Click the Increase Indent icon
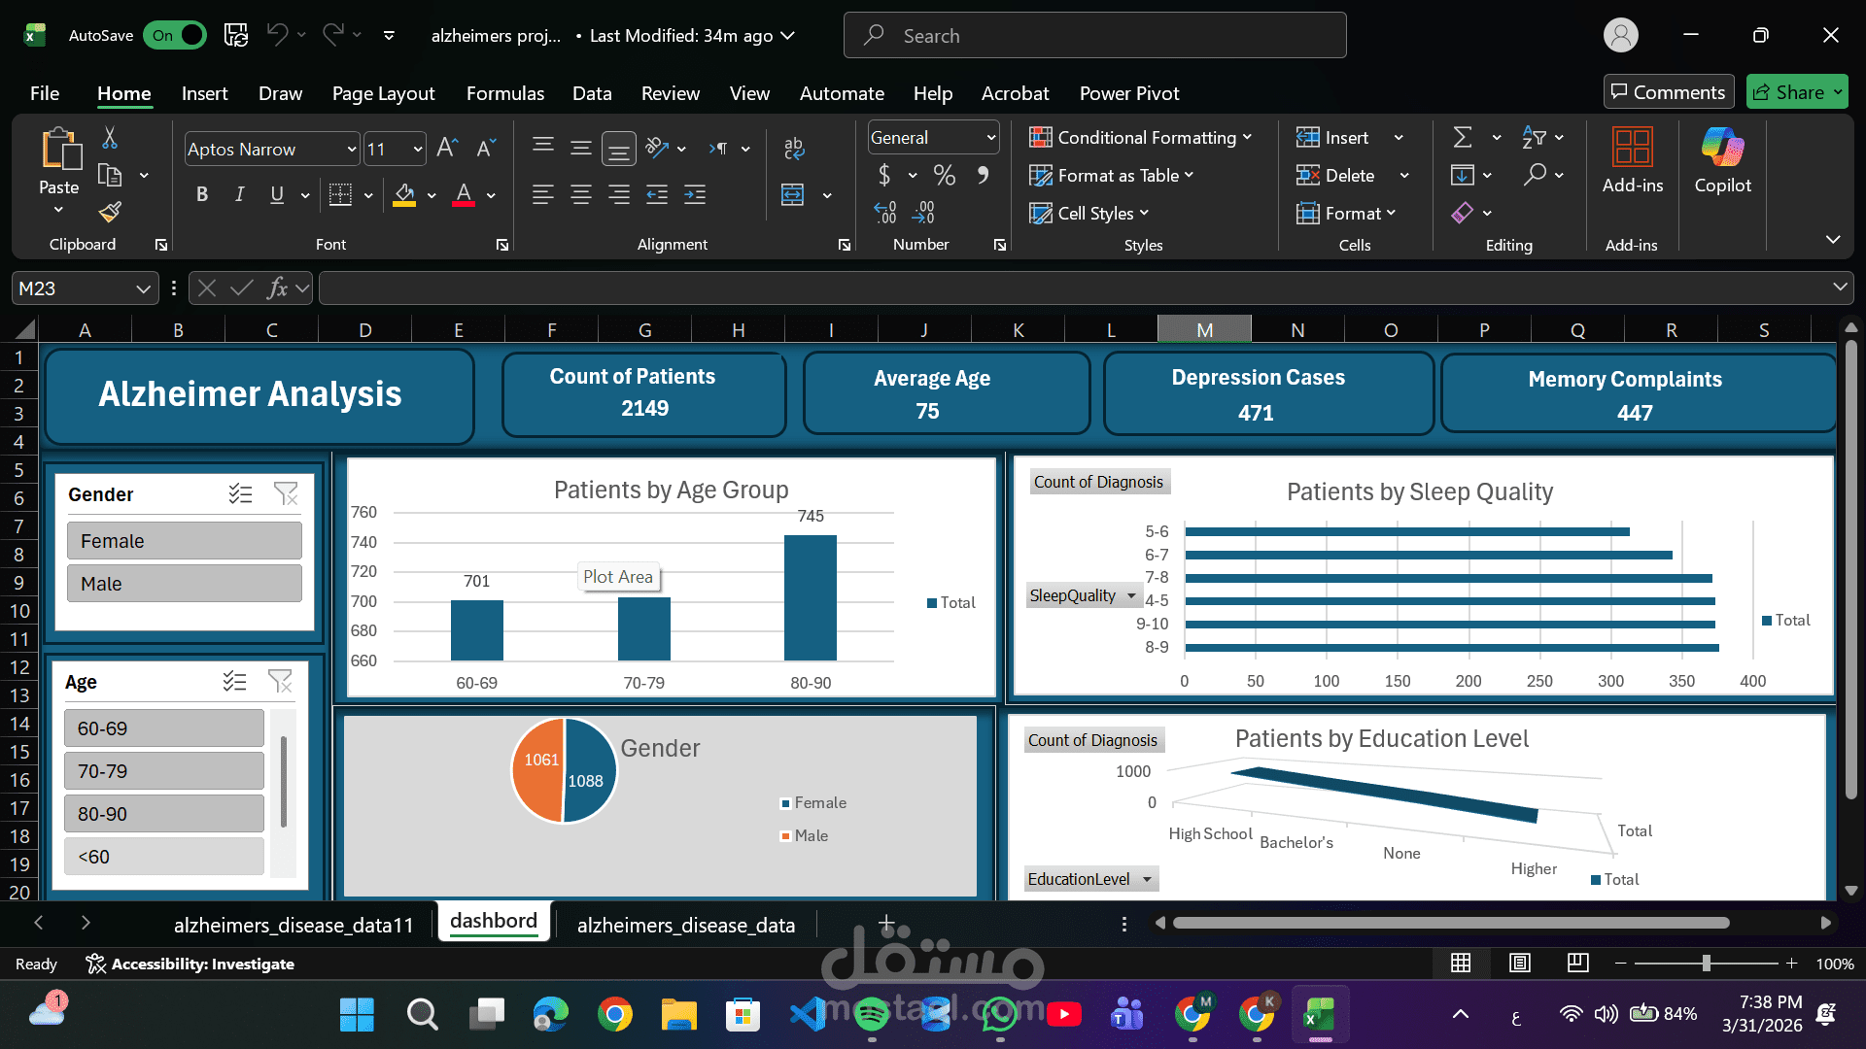Image resolution: width=1866 pixels, height=1049 pixels. click(x=695, y=195)
